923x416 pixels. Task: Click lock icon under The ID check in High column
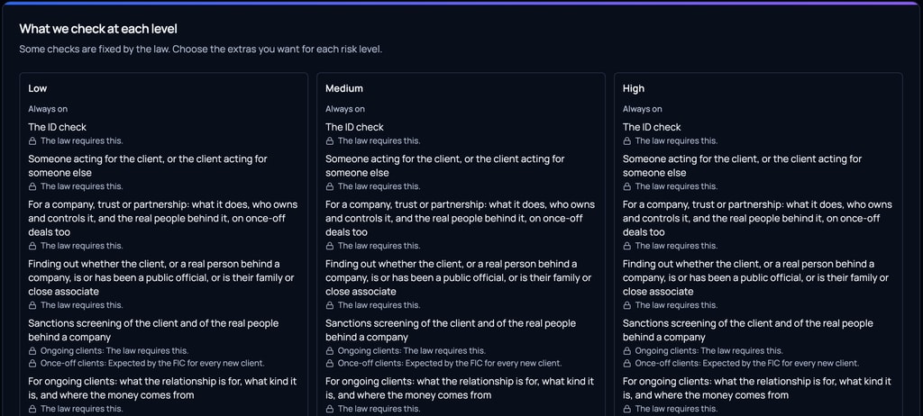[x=627, y=141]
